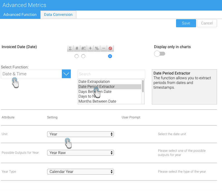Viewport: 222px width, 191px height.
Task: Click the red no-aggregation icon
Action: point(110,48)
